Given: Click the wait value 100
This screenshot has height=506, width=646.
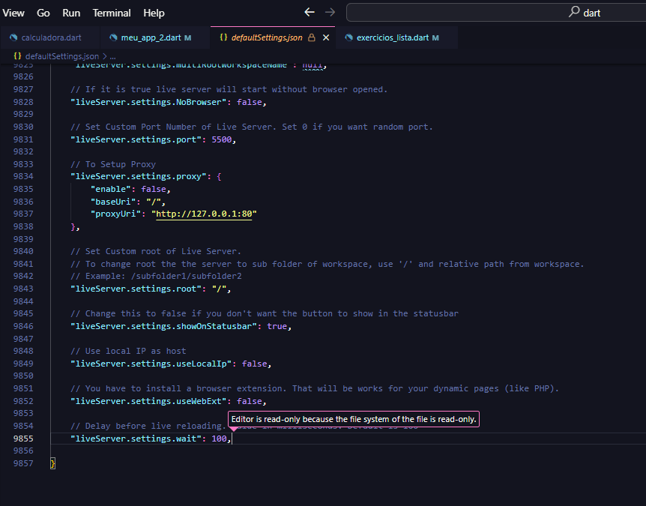Looking at the screenshot, I should pos(219,439).
